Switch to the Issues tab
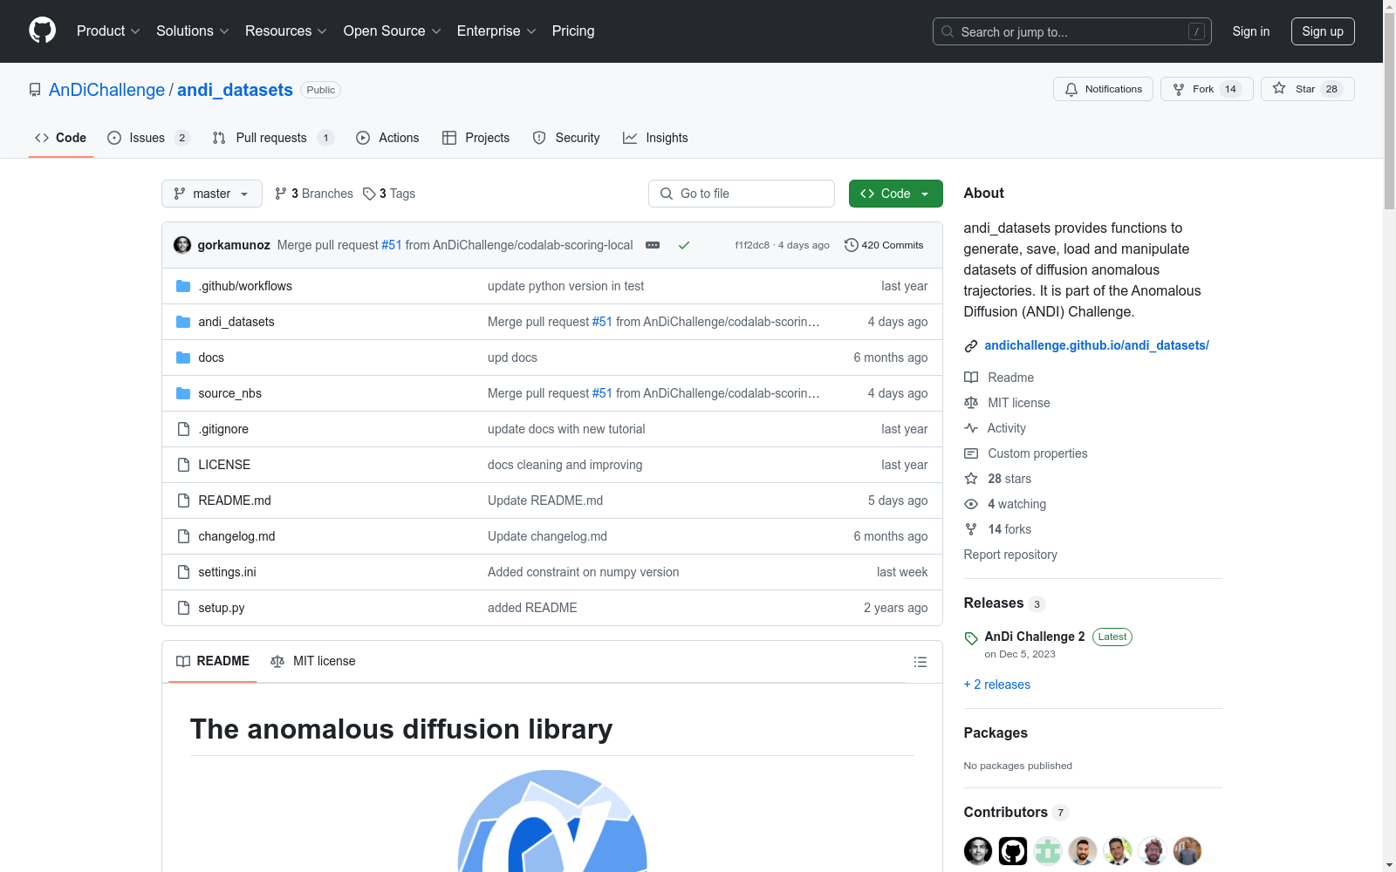Screen dimensions: 1396x872 (148, 138)
